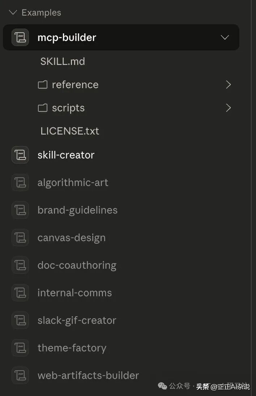Screen dimensions: 256x396
Task: Collapse the Examples section chevron
Action: tap(13, 13)
